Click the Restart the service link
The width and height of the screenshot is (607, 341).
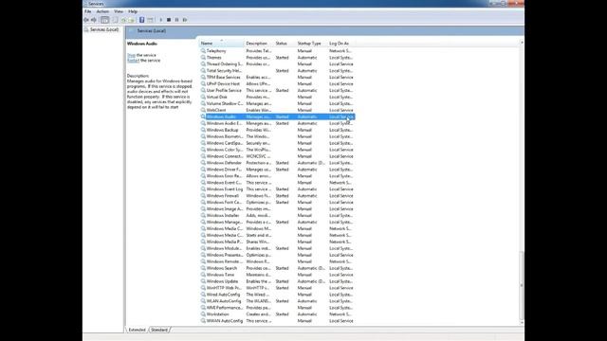pyautogui.click(x=133, y=61)
